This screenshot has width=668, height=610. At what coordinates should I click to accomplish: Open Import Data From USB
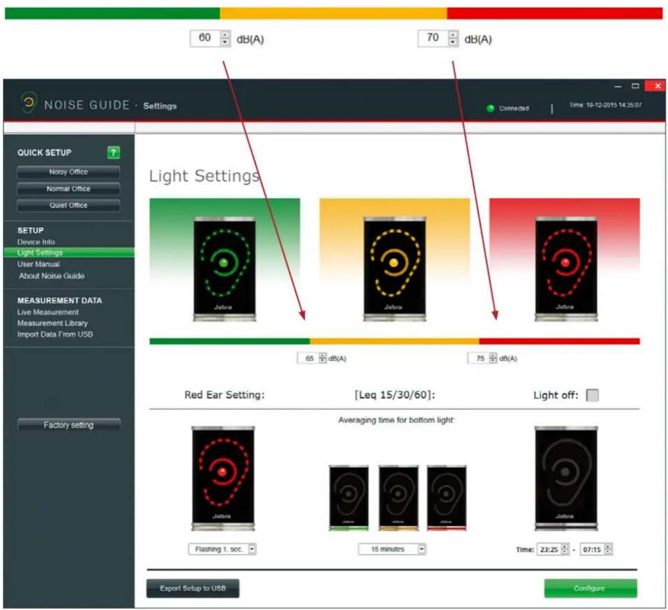(55, 334)
